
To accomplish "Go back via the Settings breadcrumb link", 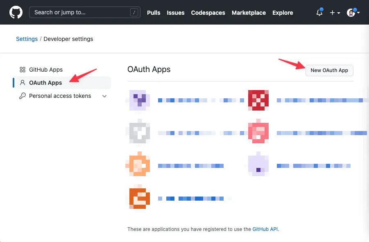I will 27,38.
